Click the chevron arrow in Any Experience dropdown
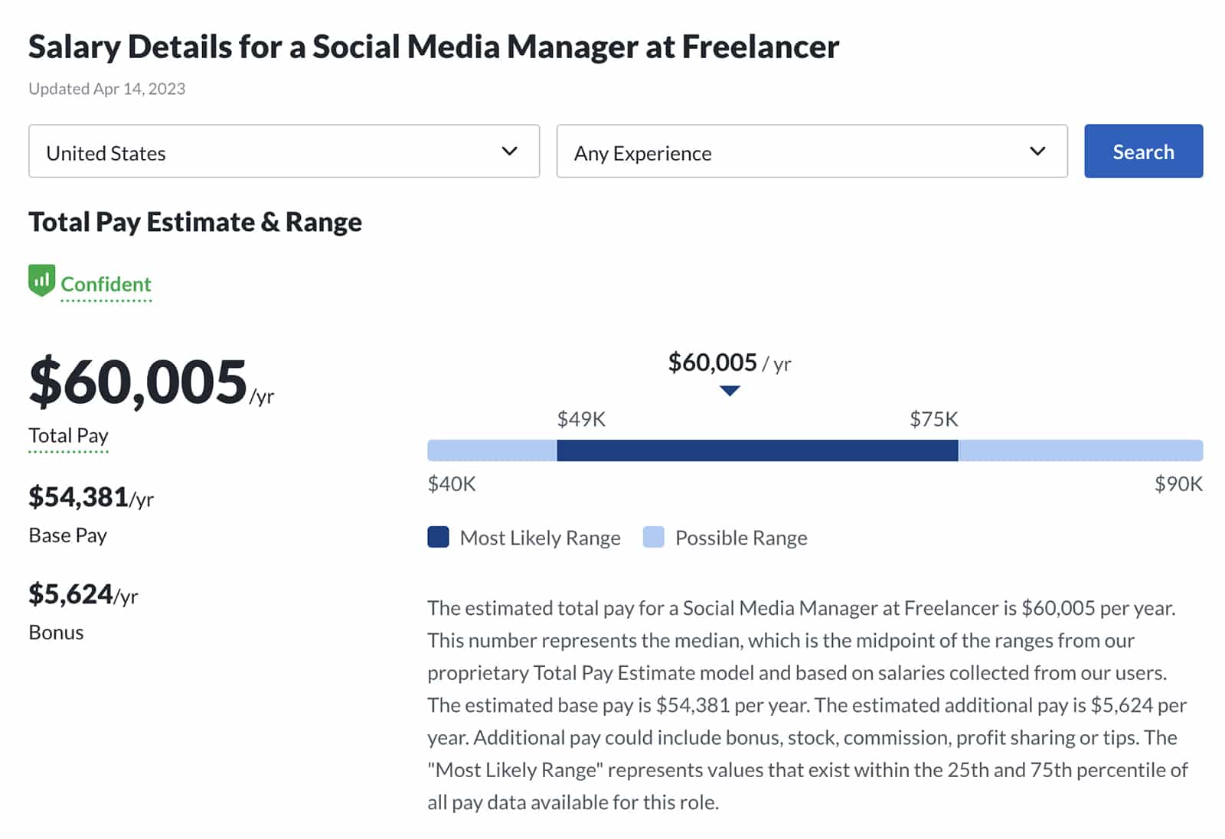 point(1037,151)
